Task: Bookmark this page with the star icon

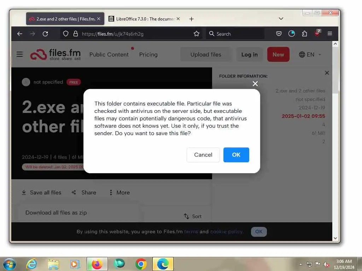Action: pos(197,34)
